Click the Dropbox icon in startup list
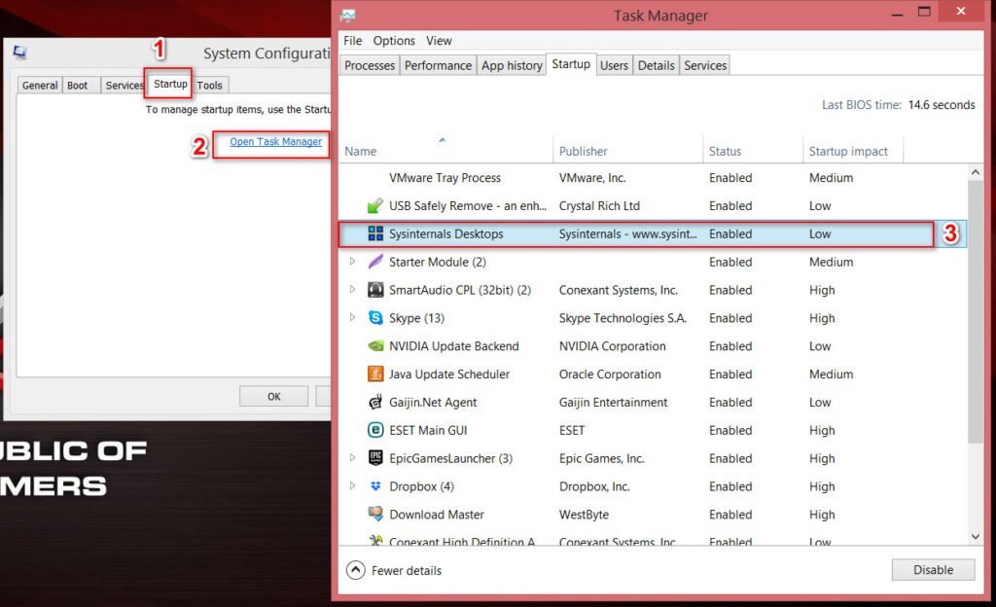 pyautogui.click(x=375, y=486)
